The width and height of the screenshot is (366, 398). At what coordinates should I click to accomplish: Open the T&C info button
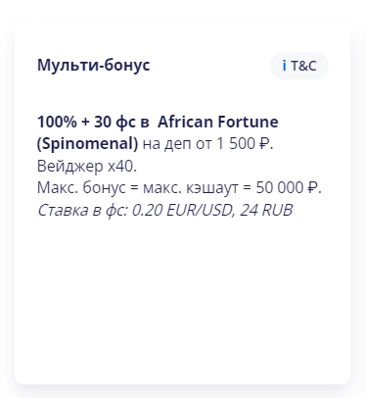tap(299, 66)
